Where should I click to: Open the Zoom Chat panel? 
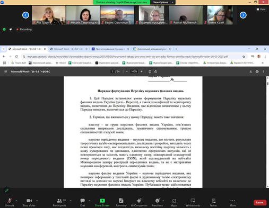(82, 202)
